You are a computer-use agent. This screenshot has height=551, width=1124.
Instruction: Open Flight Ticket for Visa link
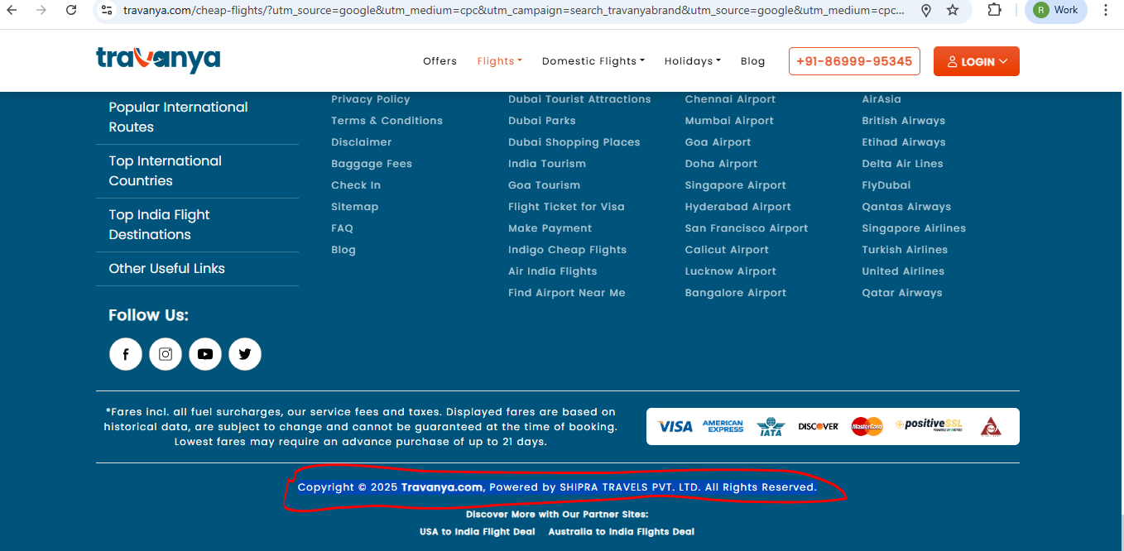point(566,207)
